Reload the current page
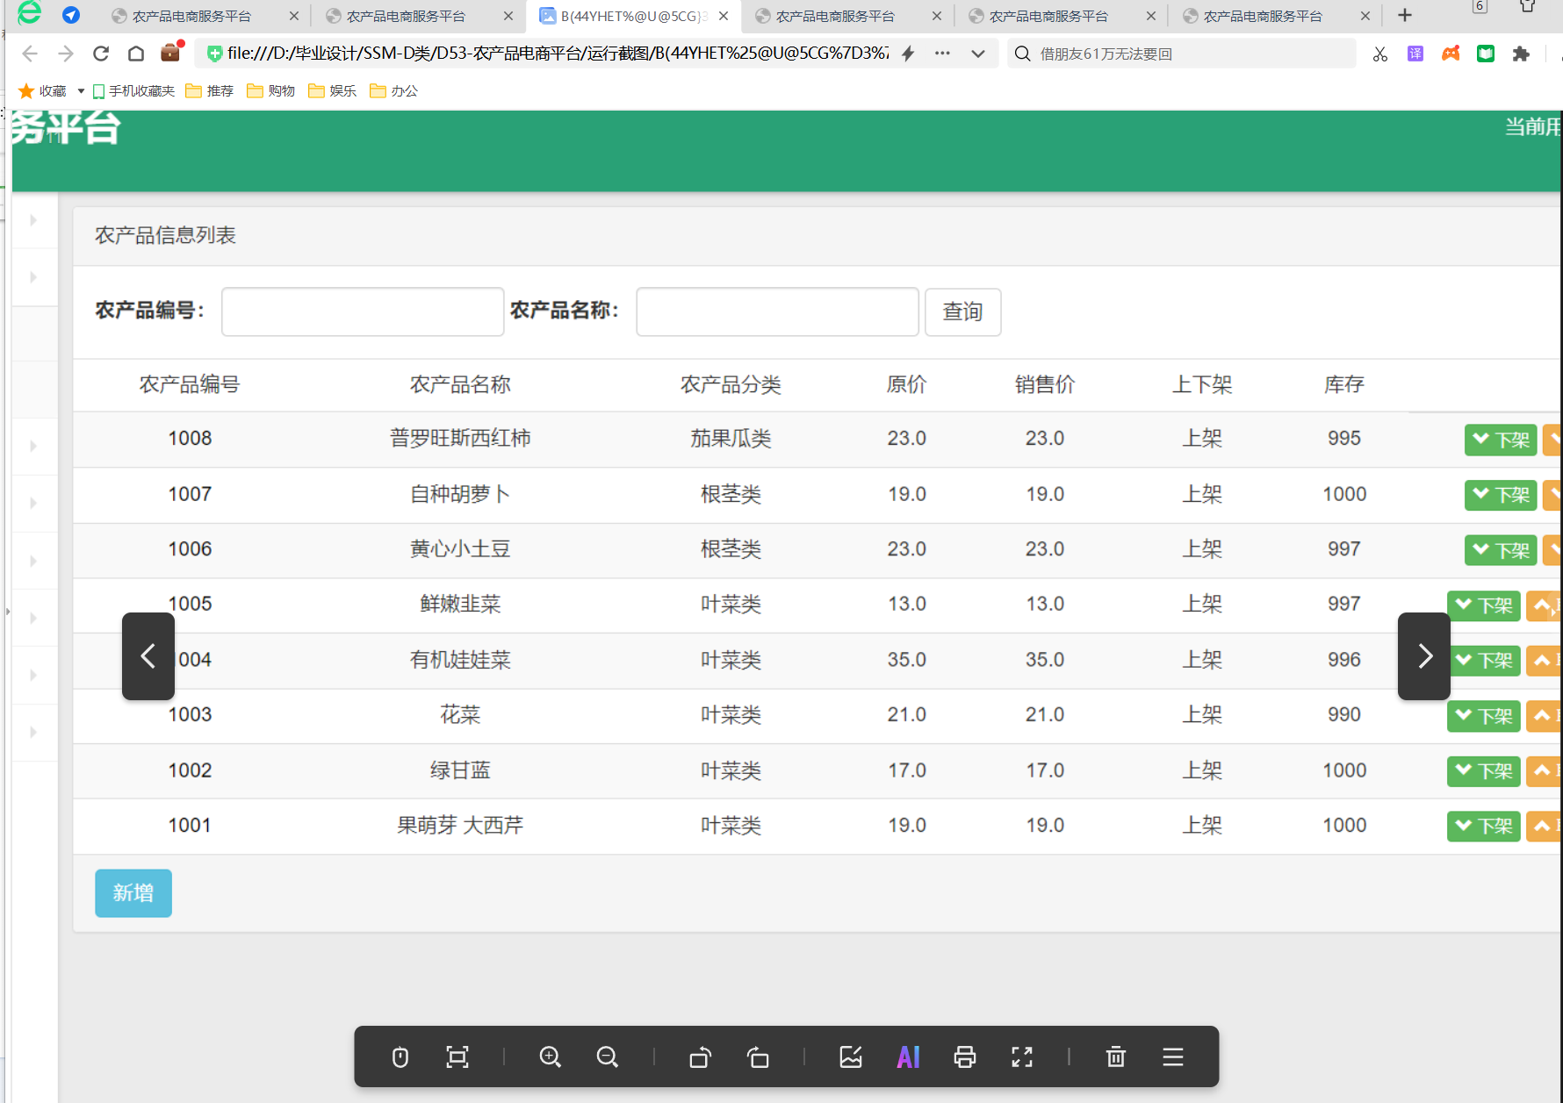The height and width of the screenshot is (1103, 1563). pyautogui.click(x=101, y=54)
